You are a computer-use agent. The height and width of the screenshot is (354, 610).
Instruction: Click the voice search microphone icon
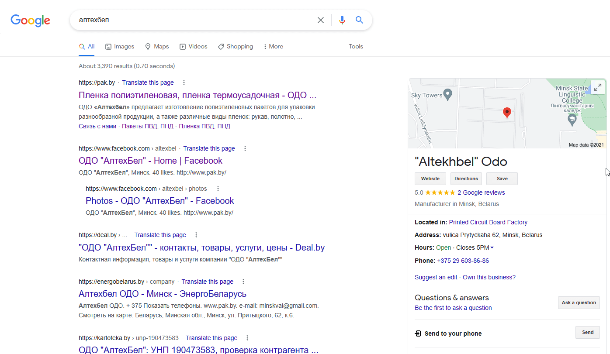pyautogui.click(x=342, y=20)
